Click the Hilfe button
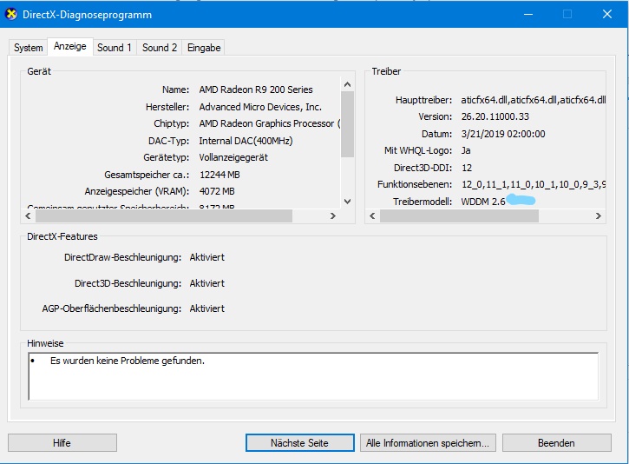629x464 pixels. [62, 442]
